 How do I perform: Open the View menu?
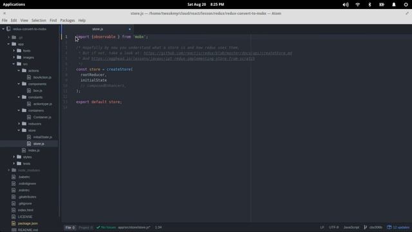pos(24,20)
